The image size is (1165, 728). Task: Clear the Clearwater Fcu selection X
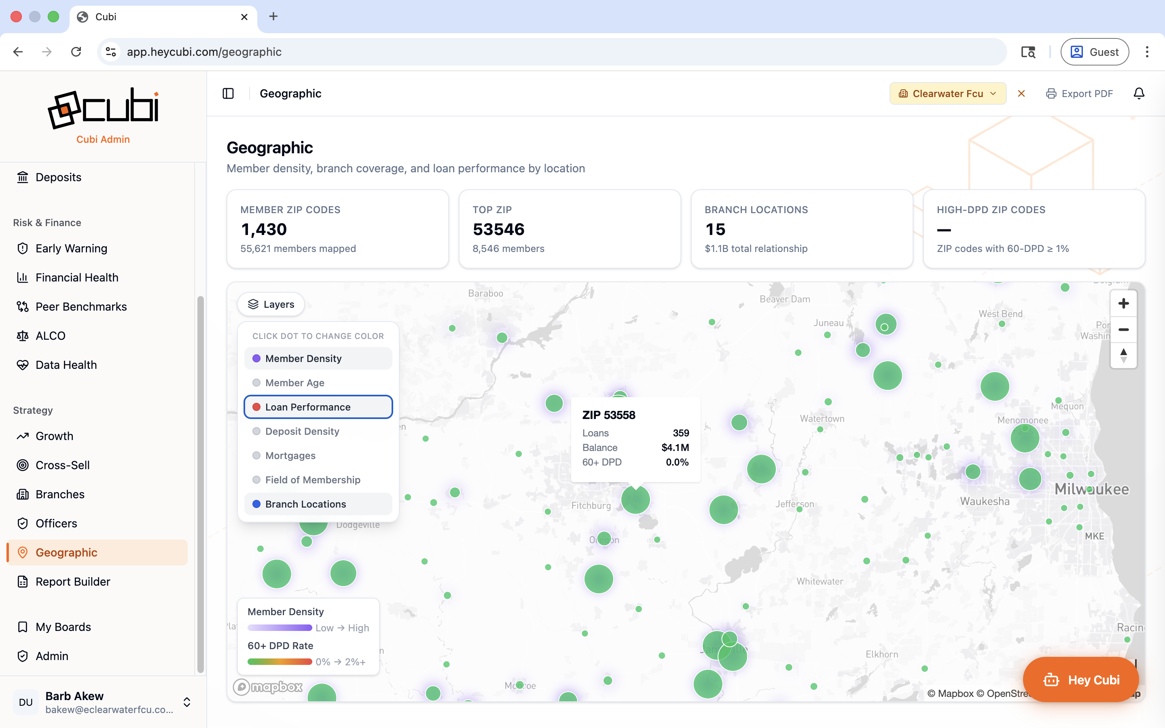[1021, 93]
